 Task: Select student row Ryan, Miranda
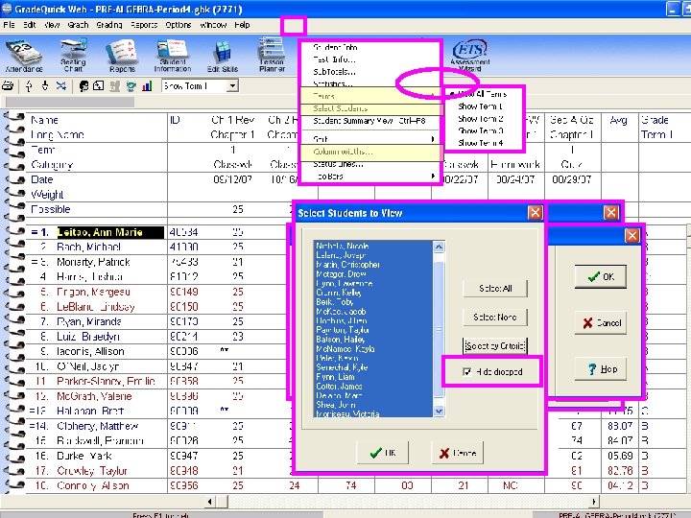click(88, 321)
